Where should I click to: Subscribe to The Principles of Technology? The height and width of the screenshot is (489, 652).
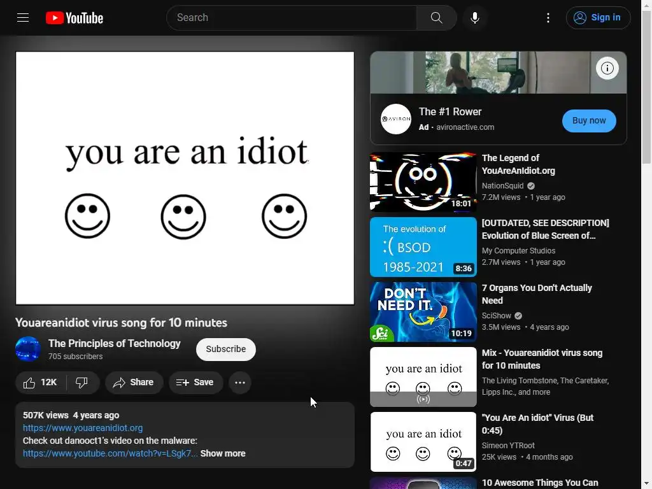tap(226, 350)
